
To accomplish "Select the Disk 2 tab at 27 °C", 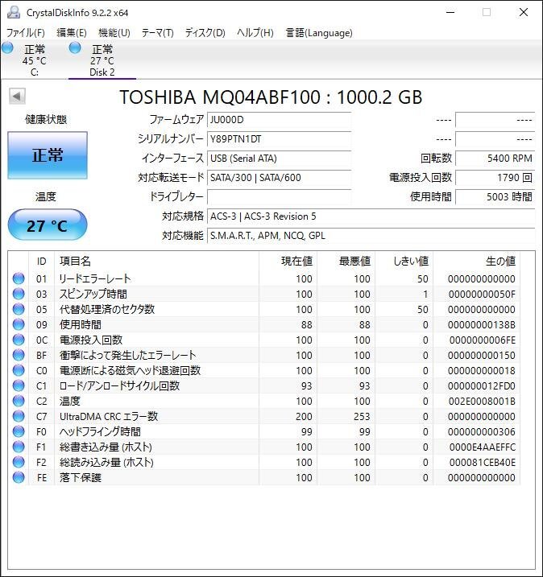I will tap(102, 60).
